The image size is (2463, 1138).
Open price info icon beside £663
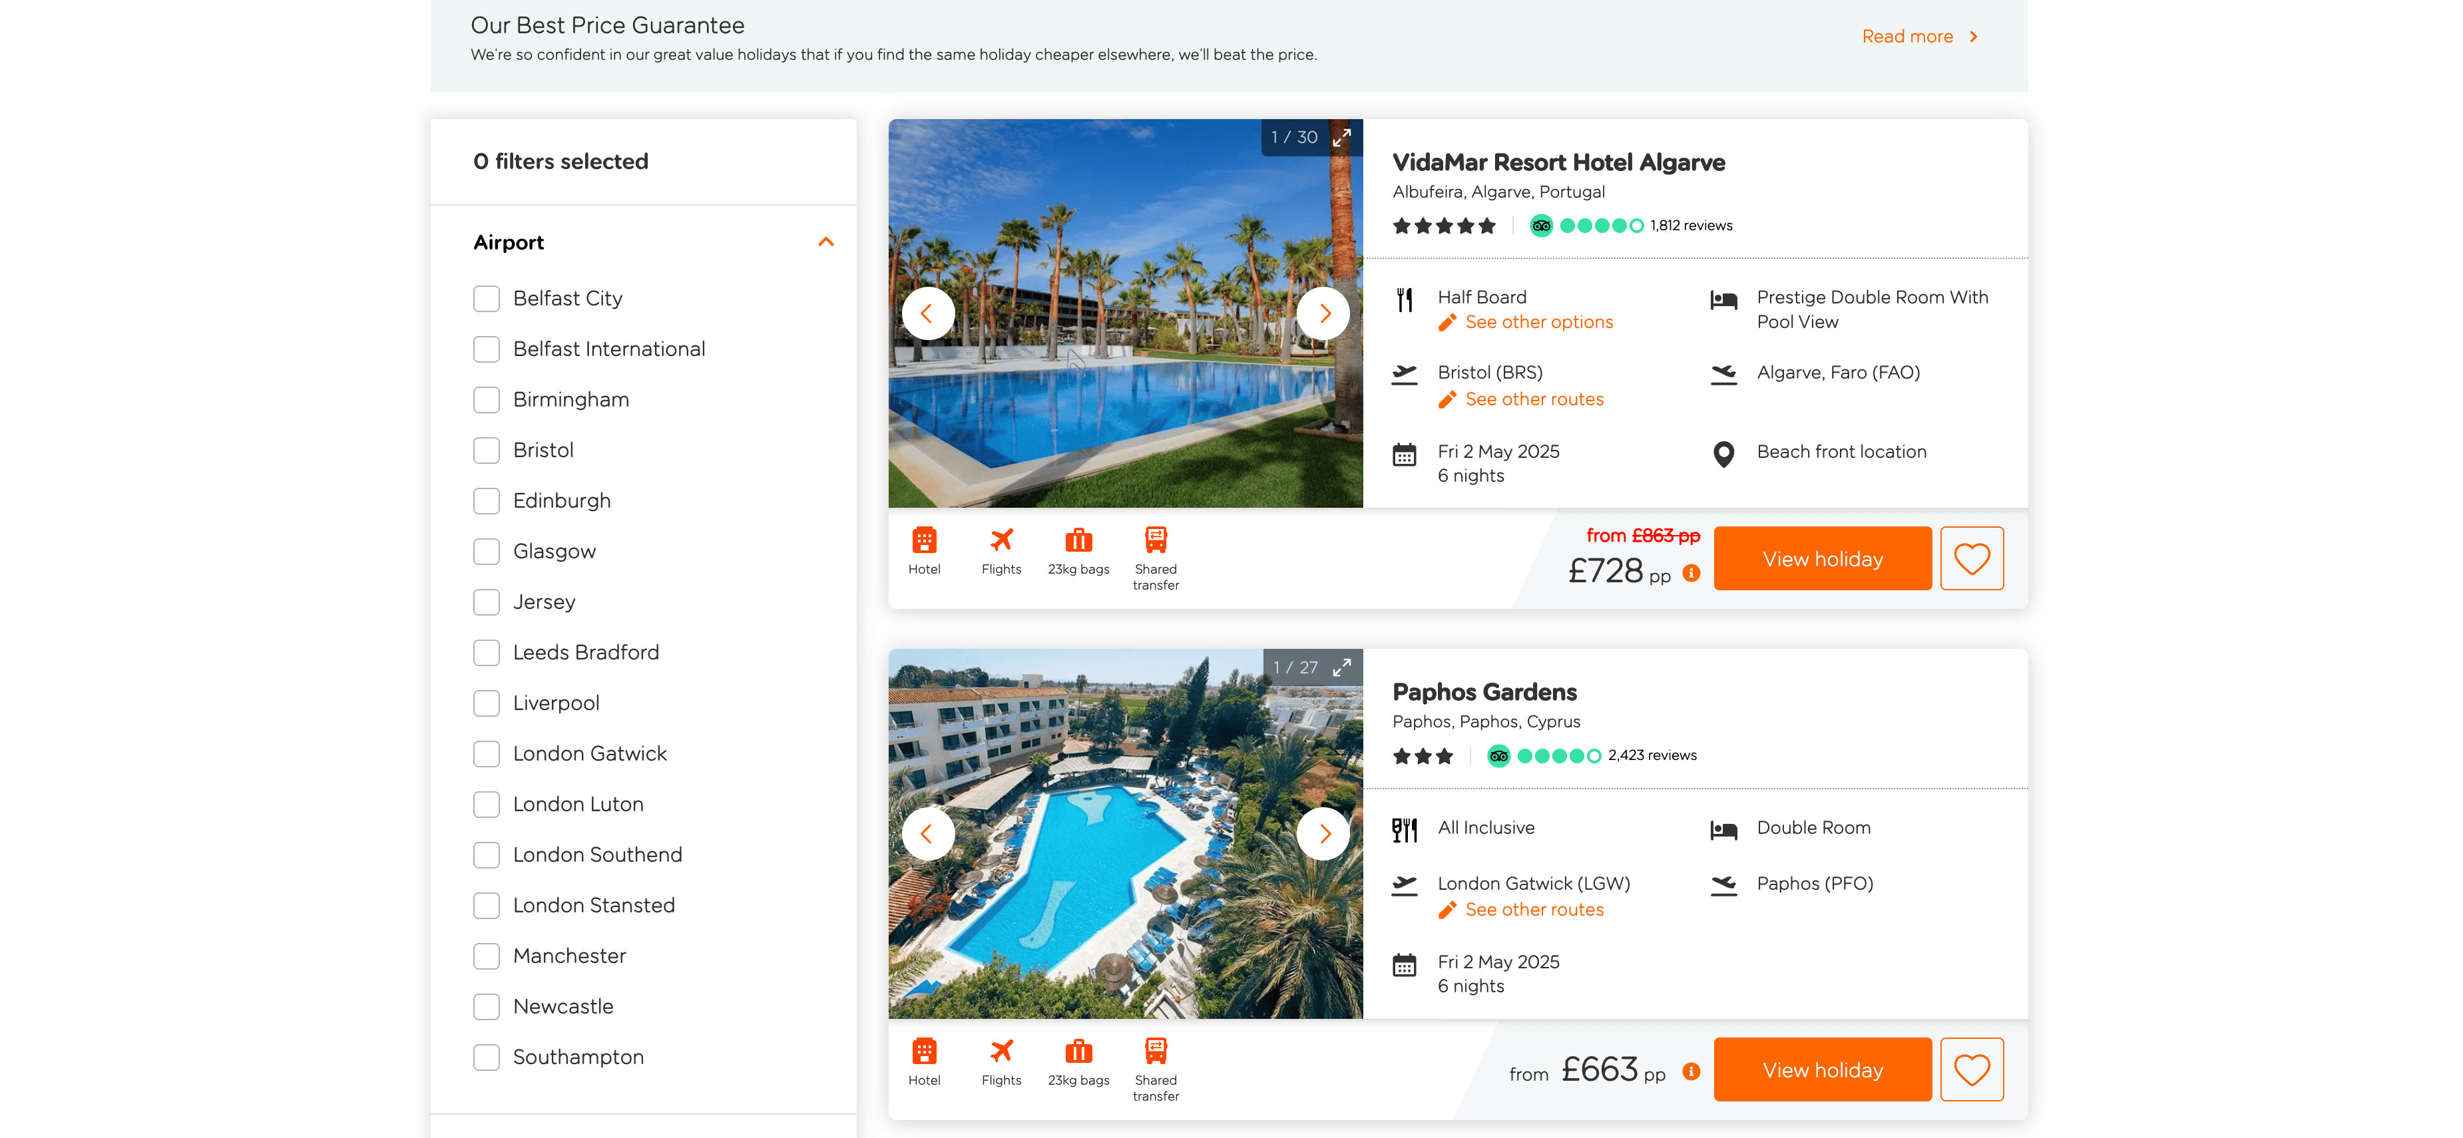tap(1691, 1072)
